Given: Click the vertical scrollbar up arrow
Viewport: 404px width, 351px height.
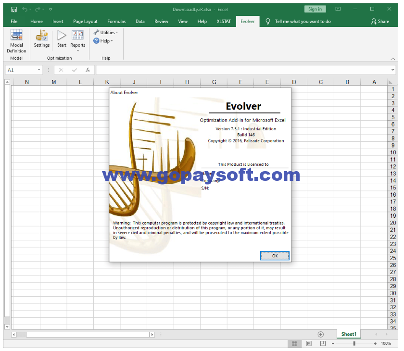Looking at the screenshot, I should [7, 82].
